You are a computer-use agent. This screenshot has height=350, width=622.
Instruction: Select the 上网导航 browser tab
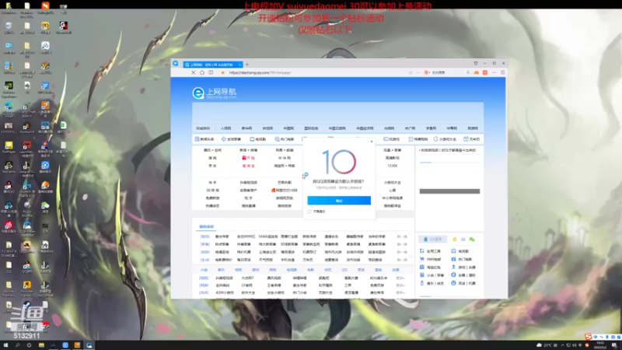[x=212, y=65]
